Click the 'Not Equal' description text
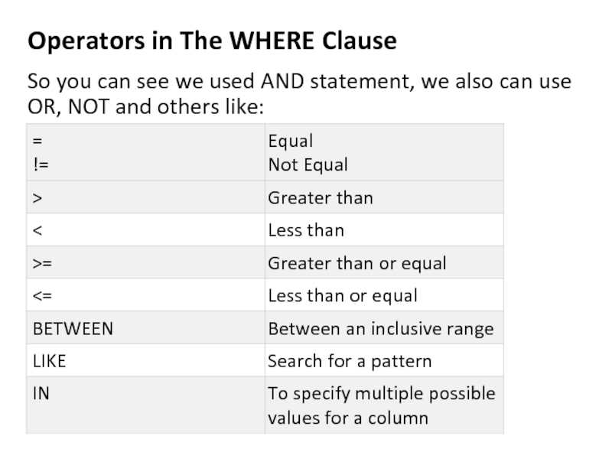612x459 pixels. [308, 164]
